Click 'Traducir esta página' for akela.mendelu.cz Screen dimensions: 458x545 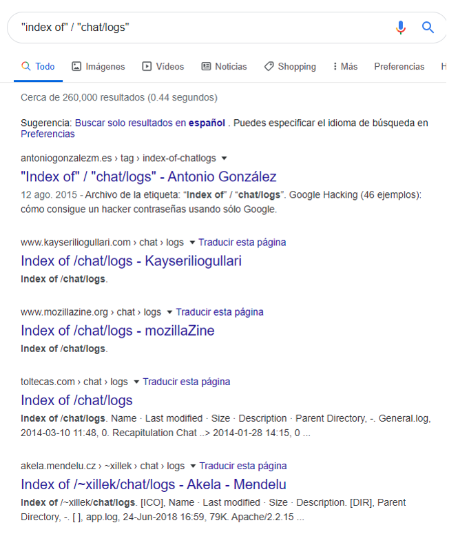(243, 466)
